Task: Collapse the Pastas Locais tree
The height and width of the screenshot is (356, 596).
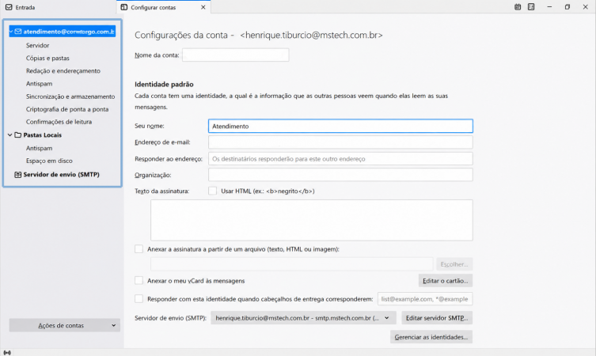Action: (9, 134)
